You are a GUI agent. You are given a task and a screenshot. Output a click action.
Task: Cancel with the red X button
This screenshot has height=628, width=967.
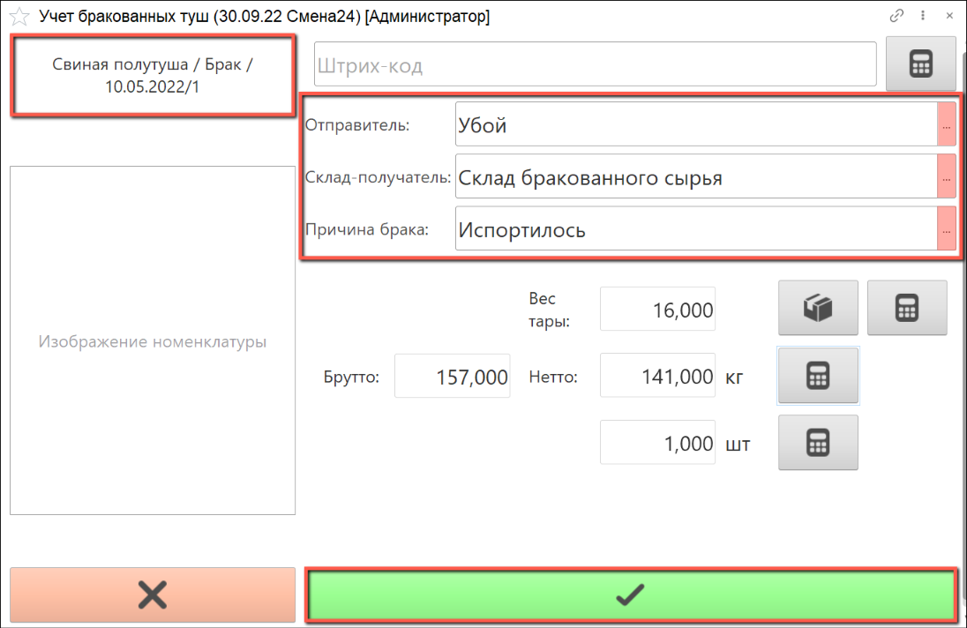pyautogui.click(x=153, y=595)
